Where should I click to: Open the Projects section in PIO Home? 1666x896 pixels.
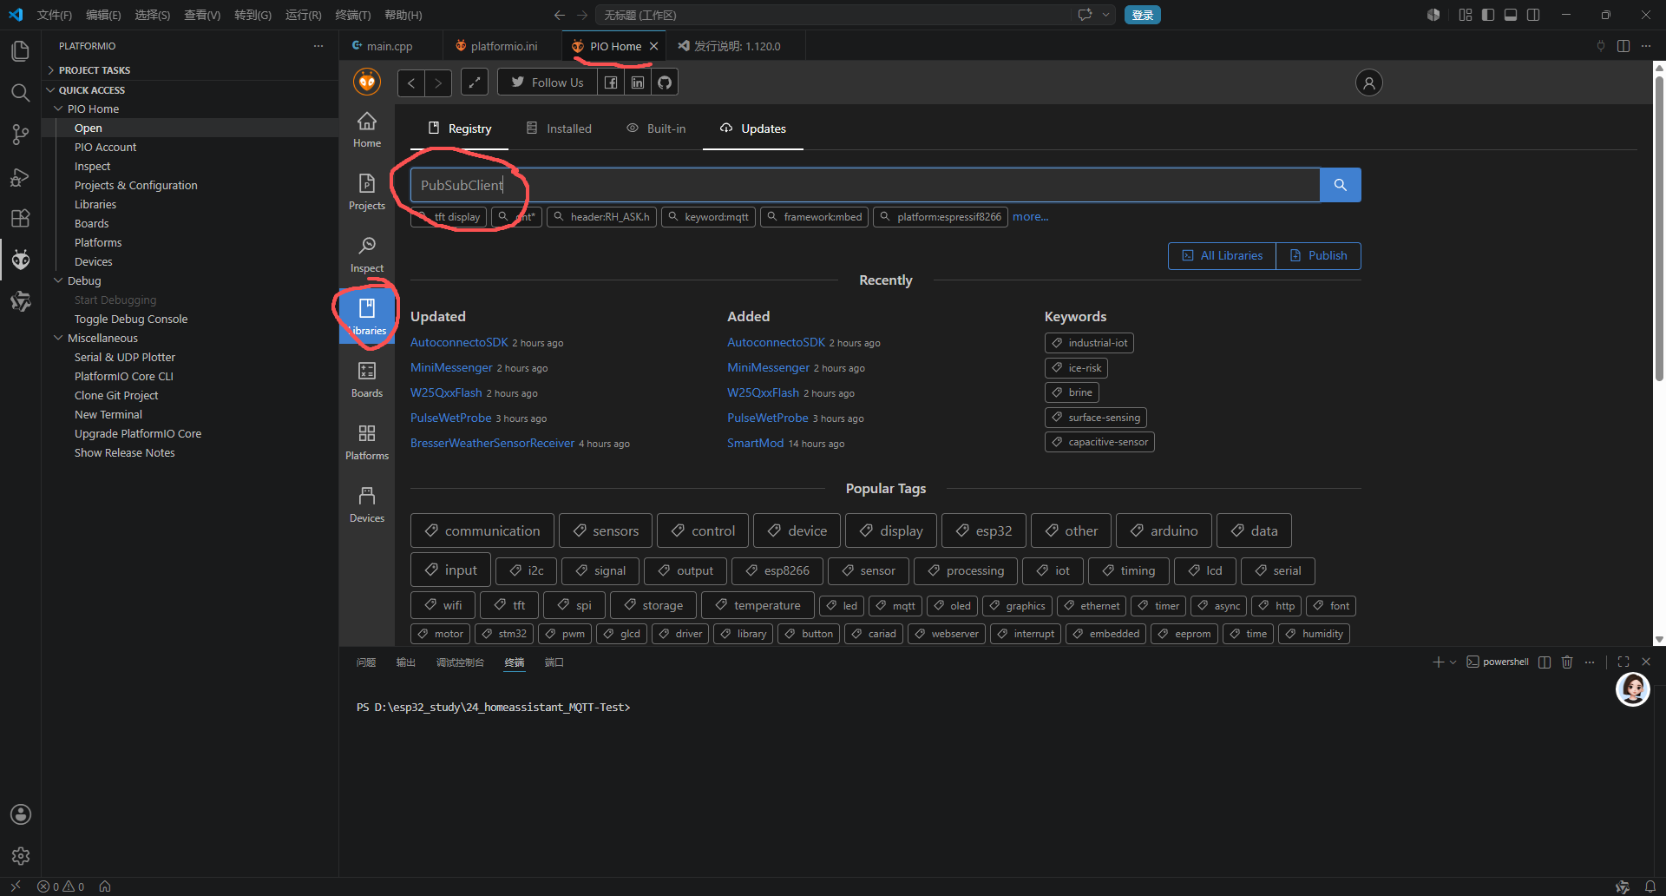pyautogui.click(x=367, y=192)
